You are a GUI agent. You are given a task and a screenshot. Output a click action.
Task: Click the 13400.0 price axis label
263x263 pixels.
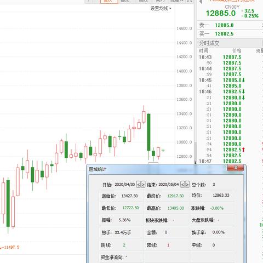click(x=184, y=114)
